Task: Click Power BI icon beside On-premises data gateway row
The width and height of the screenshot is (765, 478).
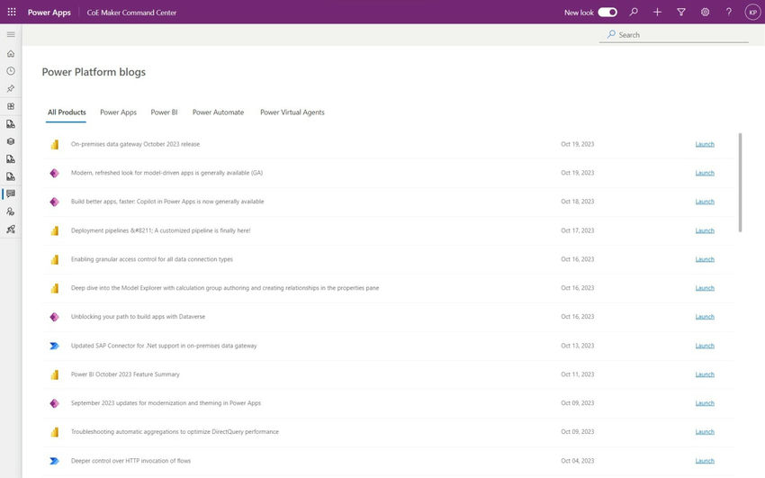Action: [x=55, y=144]
